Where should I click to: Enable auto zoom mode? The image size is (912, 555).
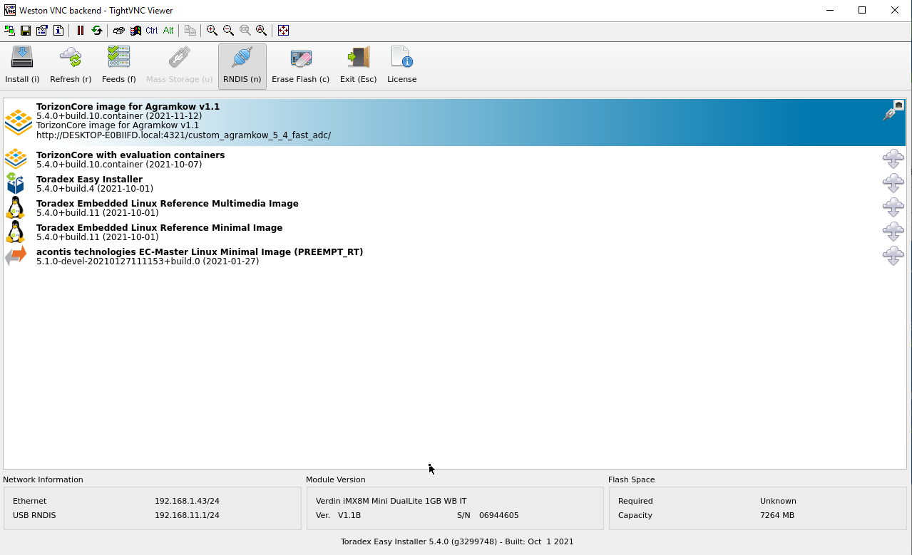pos(261,31)
